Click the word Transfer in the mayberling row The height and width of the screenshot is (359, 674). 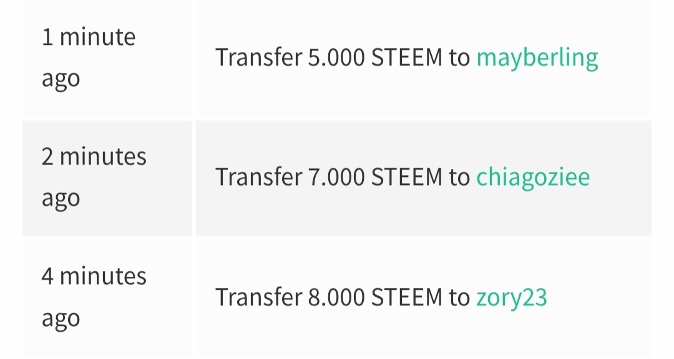tap(259, 57)
